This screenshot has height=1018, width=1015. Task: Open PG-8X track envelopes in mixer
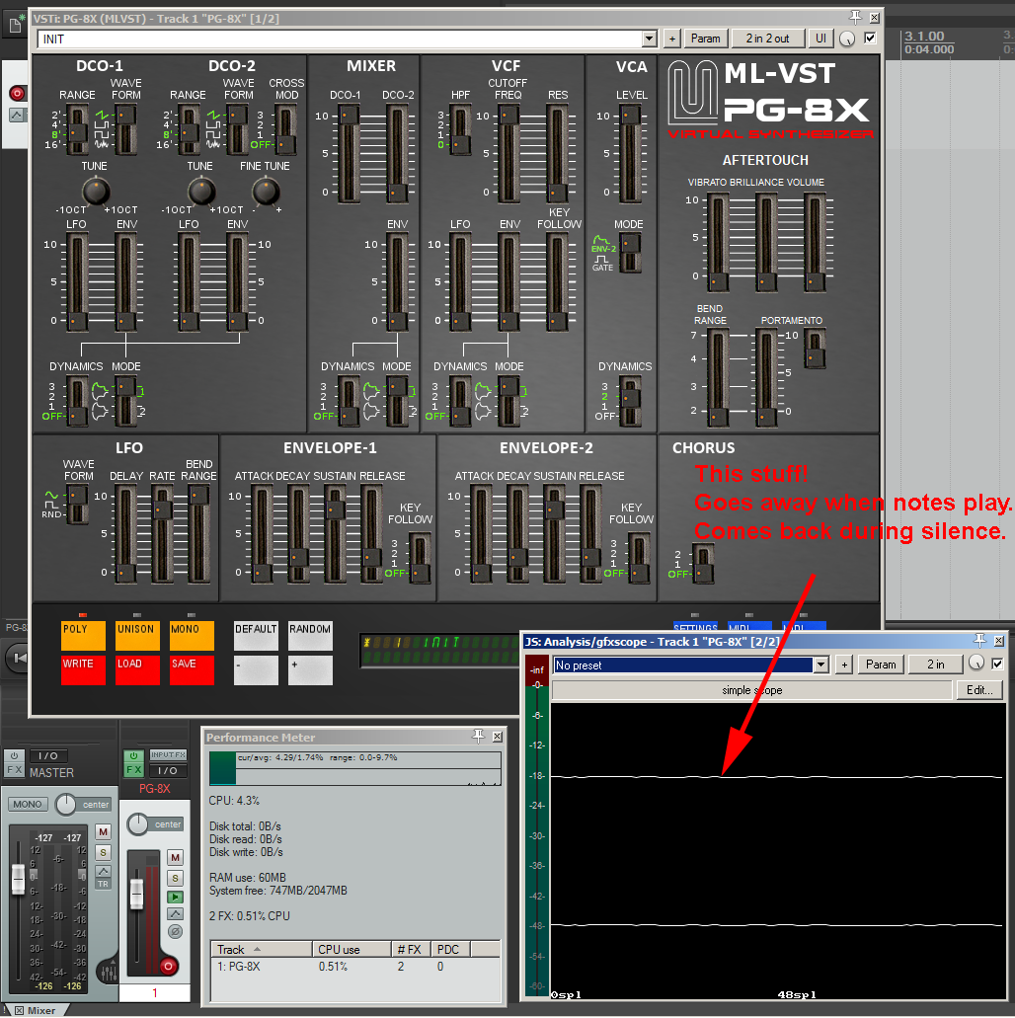[176, 914]
